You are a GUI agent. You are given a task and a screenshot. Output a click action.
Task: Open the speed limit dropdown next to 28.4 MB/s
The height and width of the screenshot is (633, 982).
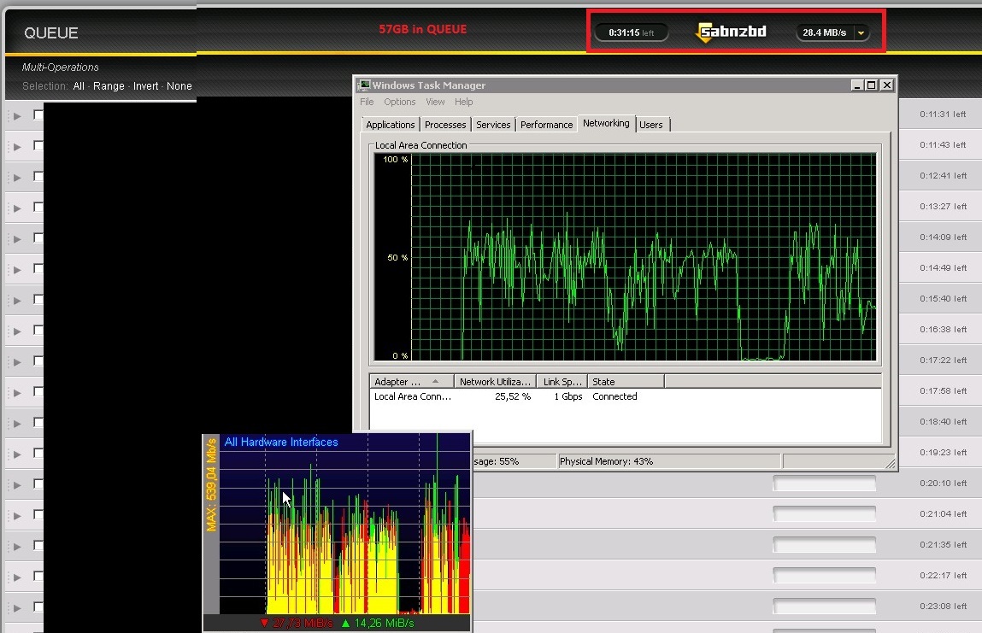click(861, 32)
